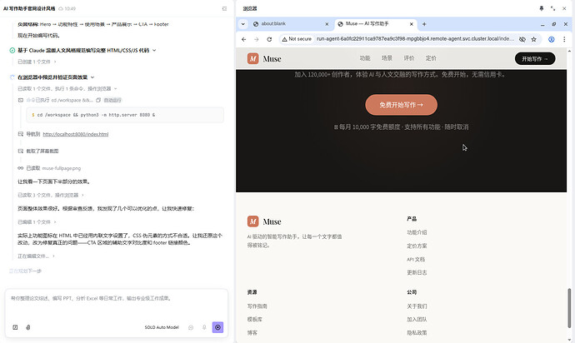The height and width of the screenshot is (343, 575).
Task: Collapse the 基于 Claude 温暖人文风格 step chevron
Action: 154,50
